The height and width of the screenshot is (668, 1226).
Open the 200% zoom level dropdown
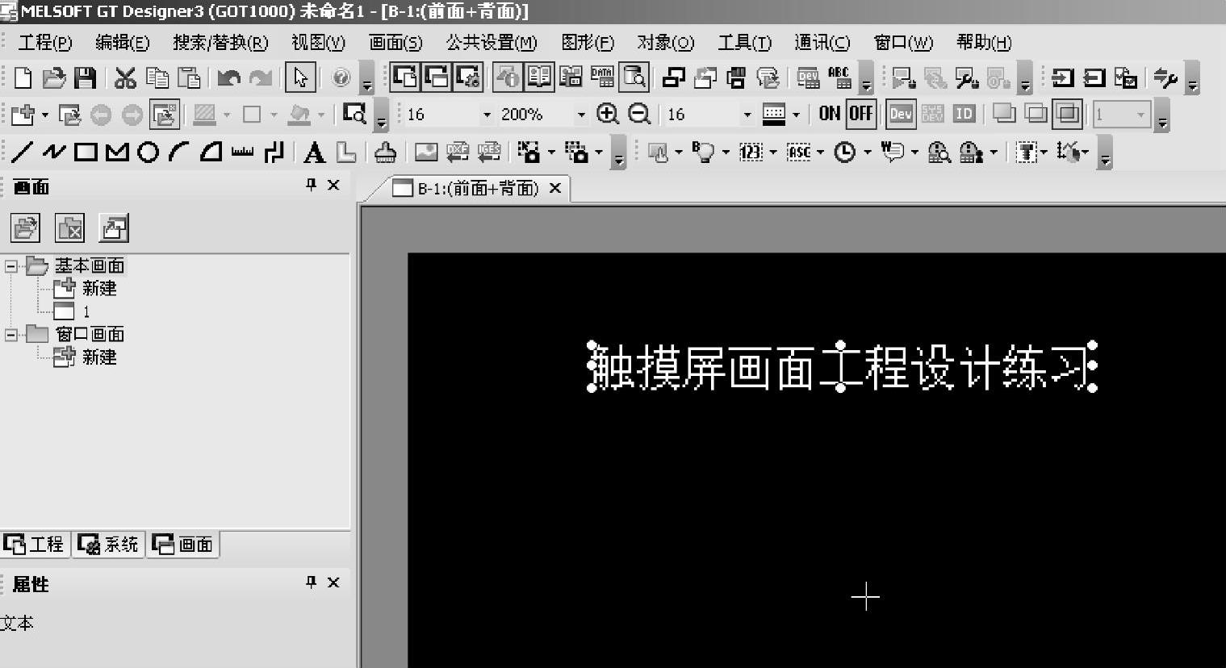pyautogui.click(x=580, y=115)
